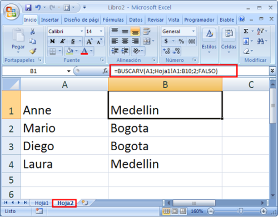Toggle wrap text option
This screenshot has height=217, width=278.
pos(146,32)
